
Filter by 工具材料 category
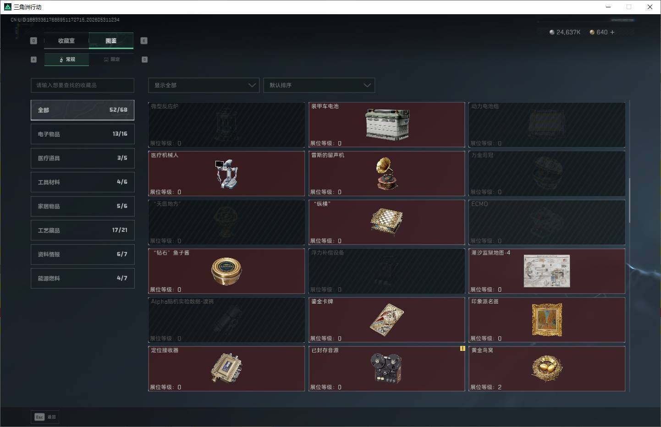click(x=83, y=182)
